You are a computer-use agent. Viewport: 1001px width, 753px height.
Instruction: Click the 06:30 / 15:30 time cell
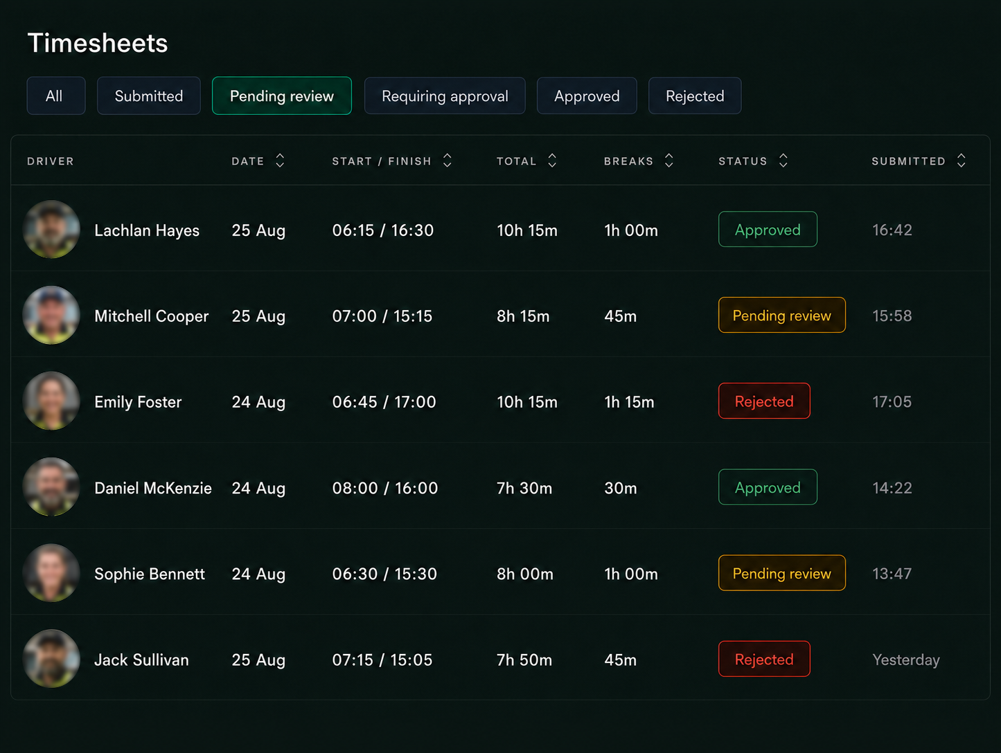[x=384, y=574]
